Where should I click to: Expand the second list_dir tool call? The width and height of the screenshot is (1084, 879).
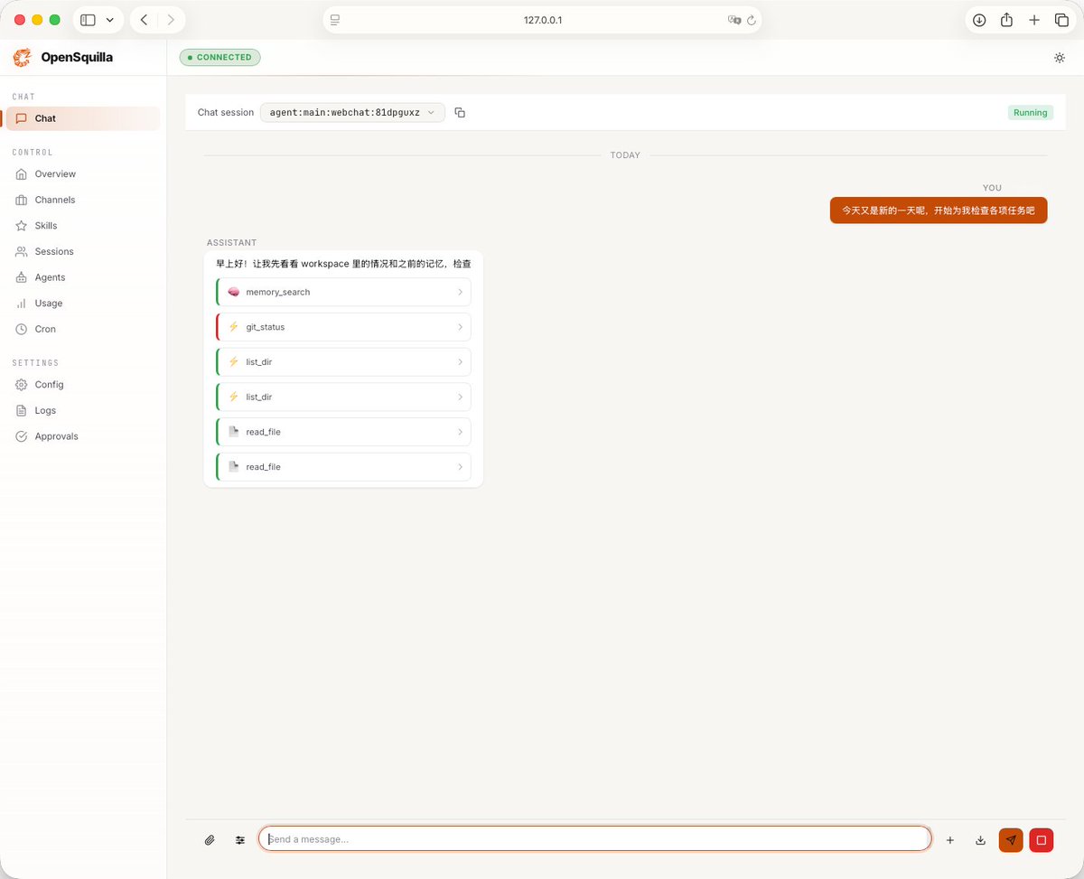pos(343,397)
